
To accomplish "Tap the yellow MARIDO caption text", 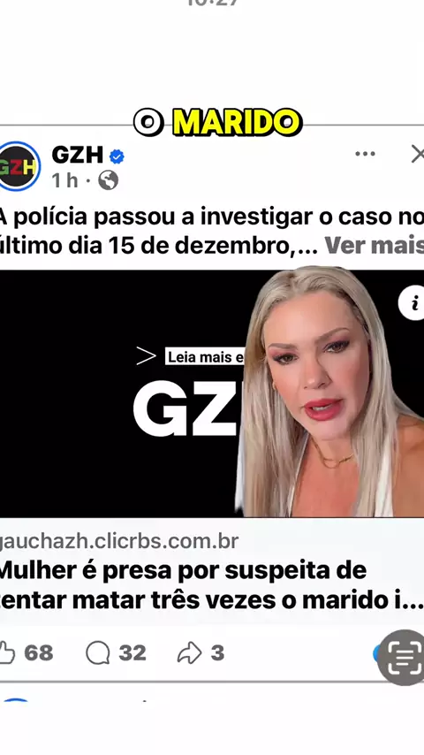I will click(x=237, y=122).
